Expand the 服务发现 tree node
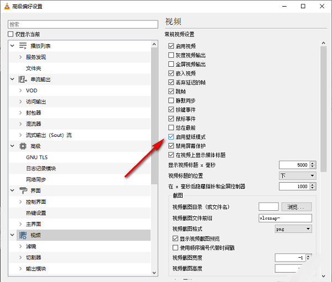This screenshot has width=332, height=282. pos(20,57)
